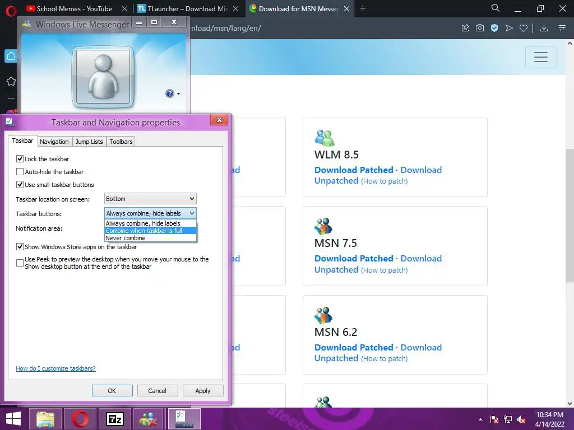The width and height of the screenshot is (574, 430).
Task: Uncheck Use small taskbar buttons
Action: pos(20,185)
